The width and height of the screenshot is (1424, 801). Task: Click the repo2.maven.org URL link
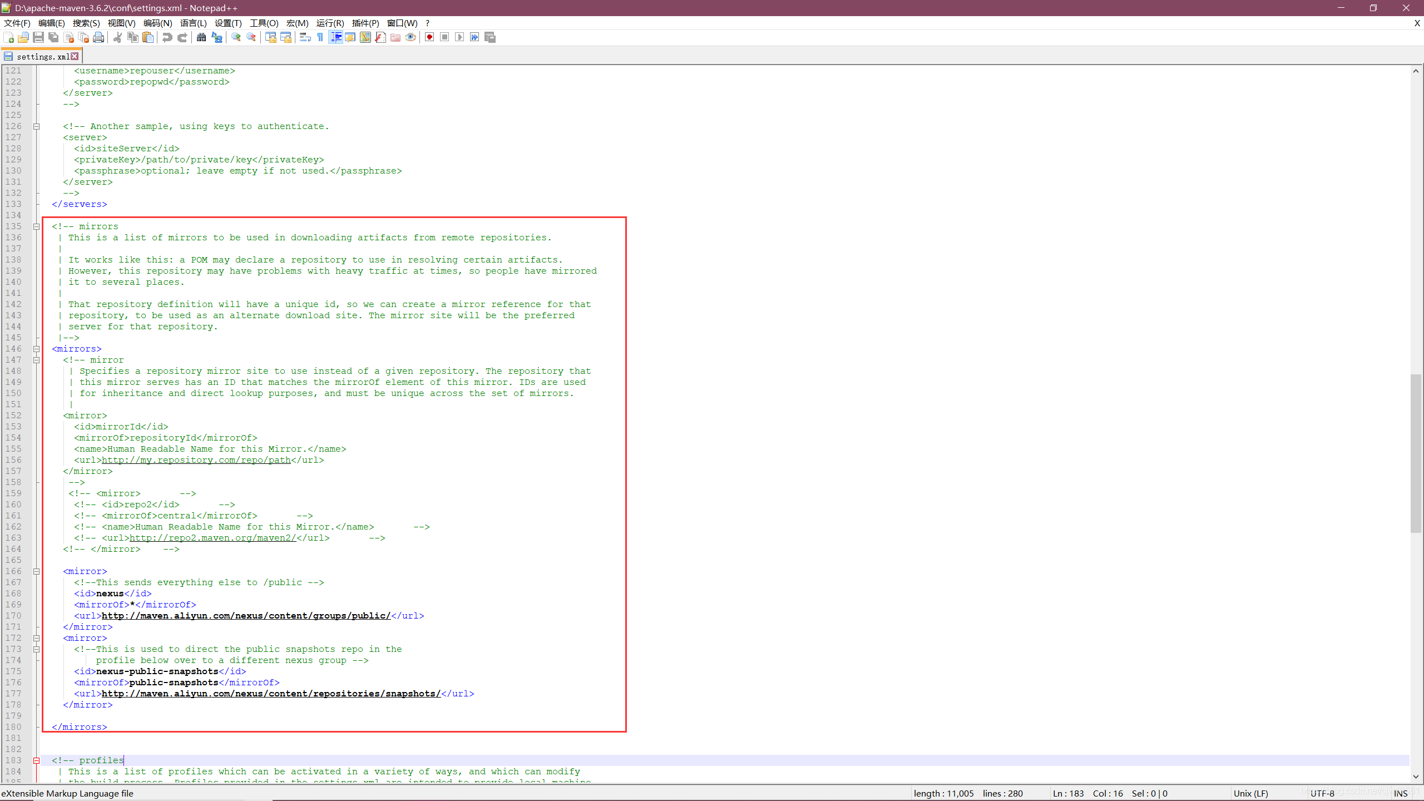[212, 538]
